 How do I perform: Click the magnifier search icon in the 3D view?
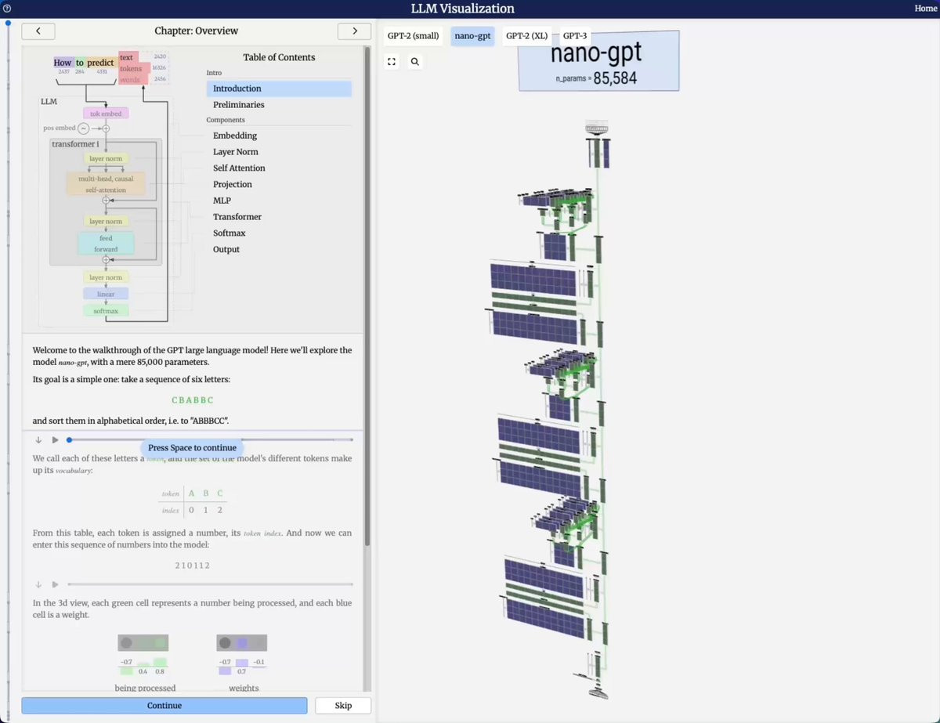click(x=415, y=61)
